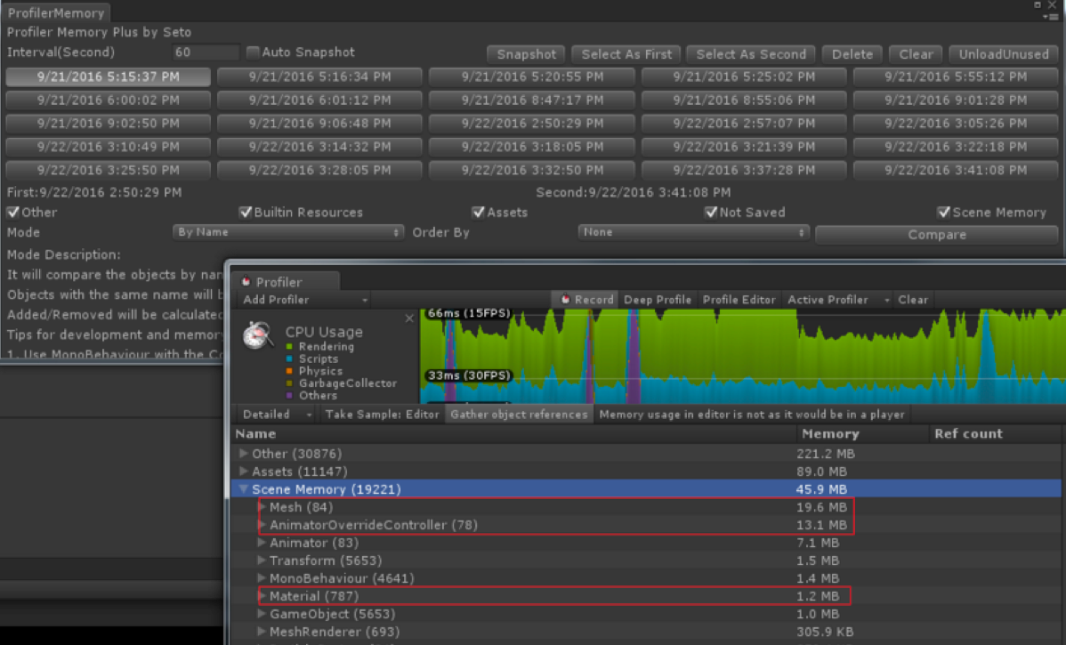The width and height of the screenshot is (1066, 645).
Task: Switch to the ProfilerMemory tab
Action: (56, 12)
